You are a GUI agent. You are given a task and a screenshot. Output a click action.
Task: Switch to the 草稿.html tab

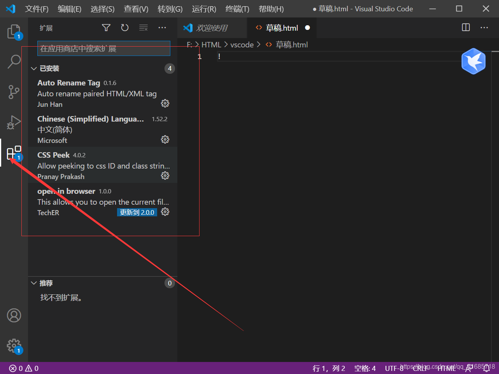coord(282,28)
